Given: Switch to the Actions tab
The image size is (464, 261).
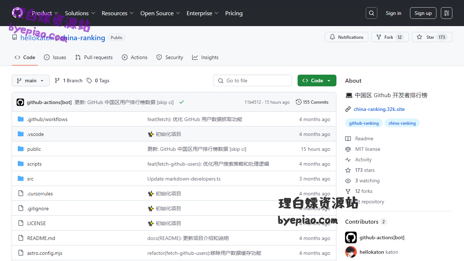Looking at the screenshot, I should (x=134, y=57).
